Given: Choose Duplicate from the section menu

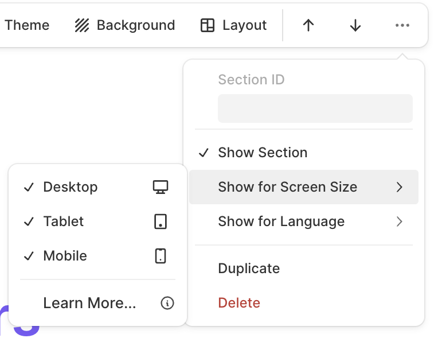Looking at the screenshot, I should [249, 269].
